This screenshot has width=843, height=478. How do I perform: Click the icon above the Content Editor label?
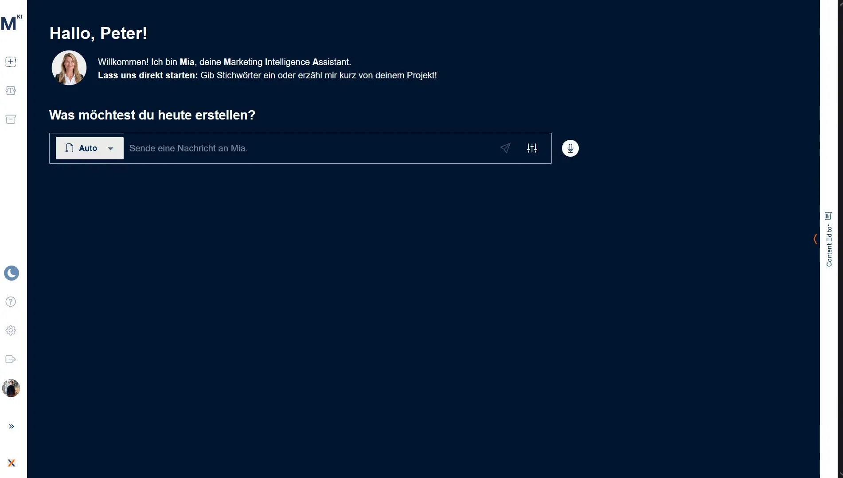click(x=828, y=216)
